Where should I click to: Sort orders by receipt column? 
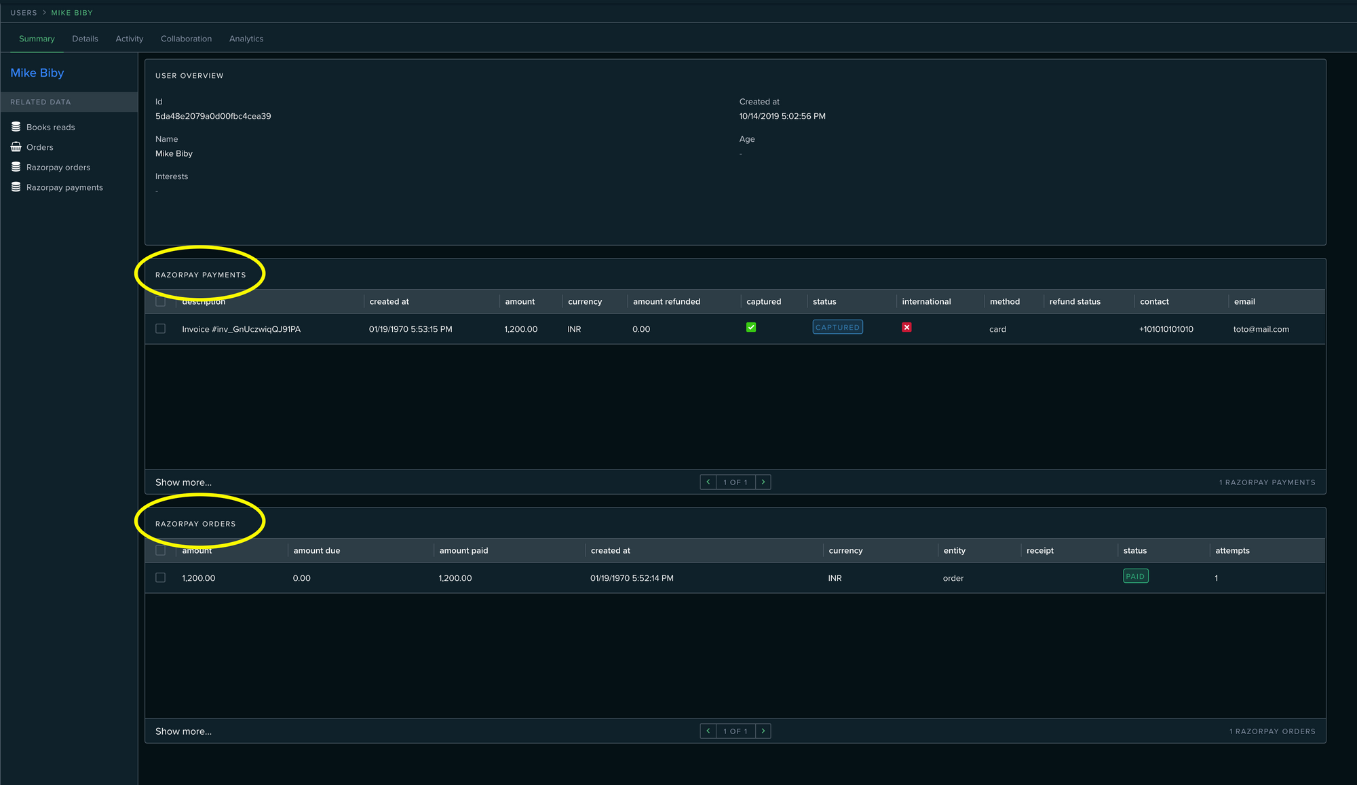tap(1040, 551)
